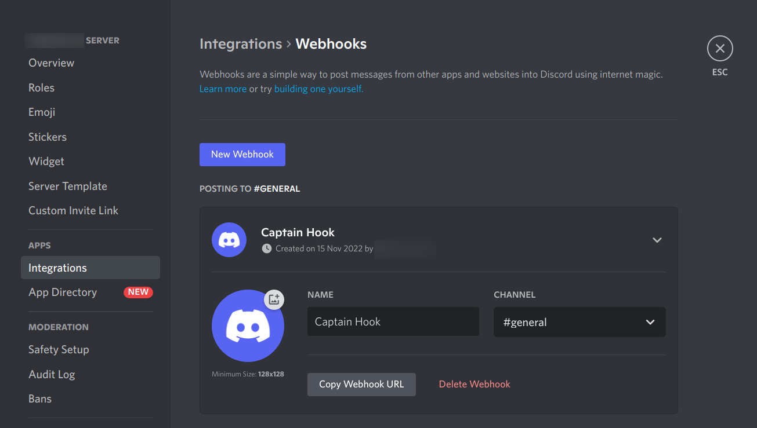Open the Safety Setup section

point(59,349)
